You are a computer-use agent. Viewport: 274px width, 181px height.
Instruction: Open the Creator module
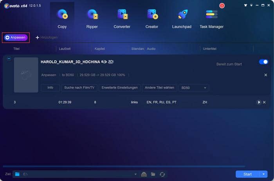[152, 19]
